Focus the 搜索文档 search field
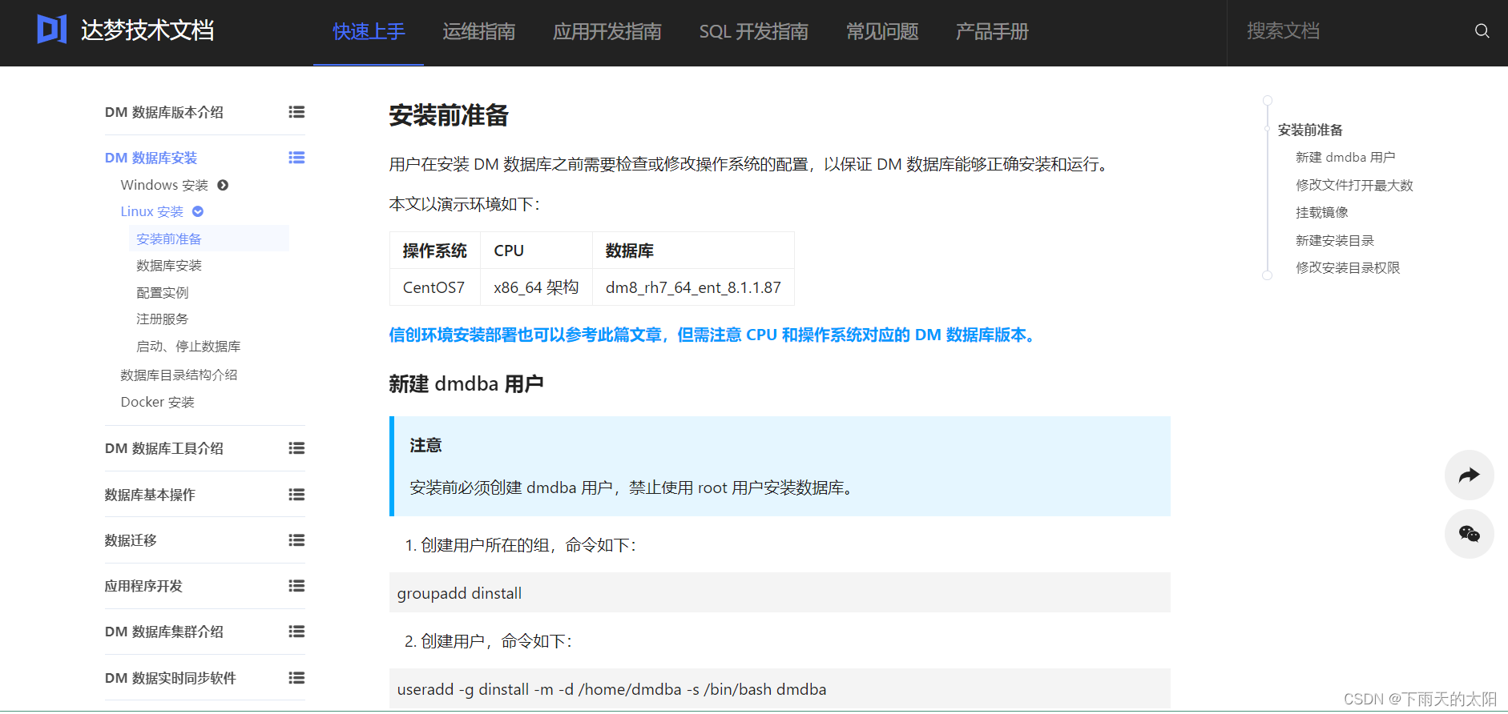Screen dimensions: 1508x714 tap(1354, 31)
